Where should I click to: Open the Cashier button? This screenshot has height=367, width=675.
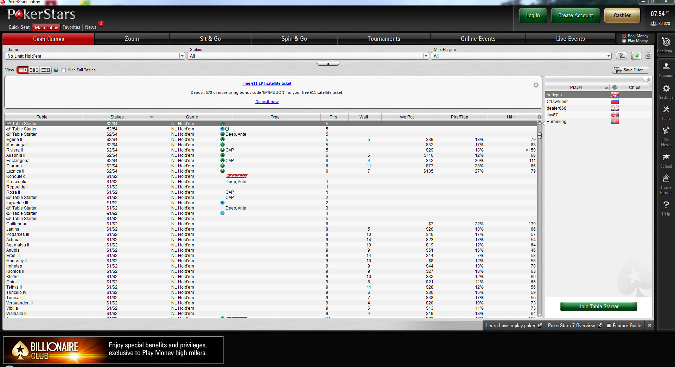(x=622, y=15)
